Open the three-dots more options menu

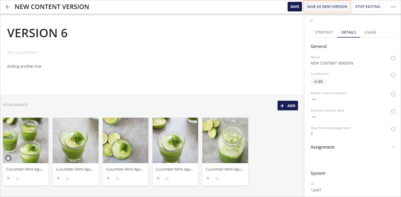click(x=393, y=7)
